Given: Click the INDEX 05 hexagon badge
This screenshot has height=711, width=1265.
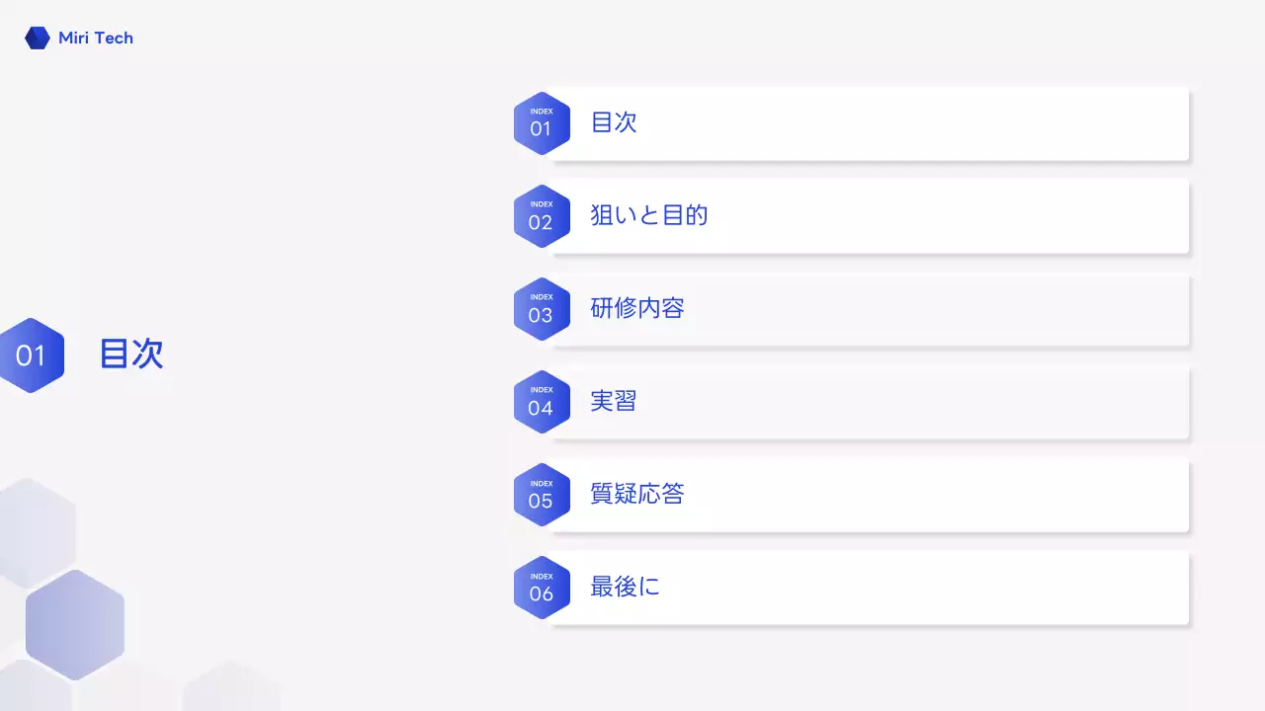Looking at the screenshot, I should (x=542, y=495).
